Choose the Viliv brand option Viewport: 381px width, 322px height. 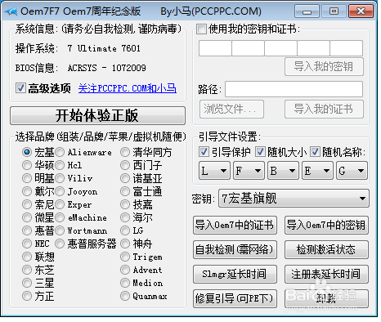pyautogui.click(x=60, y=178)
